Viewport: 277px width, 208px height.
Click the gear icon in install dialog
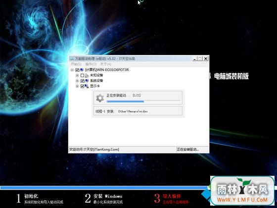pos(100,98)
